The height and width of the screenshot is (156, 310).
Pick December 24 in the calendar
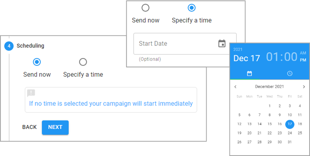pyautogui.click(x=290, y=133)
